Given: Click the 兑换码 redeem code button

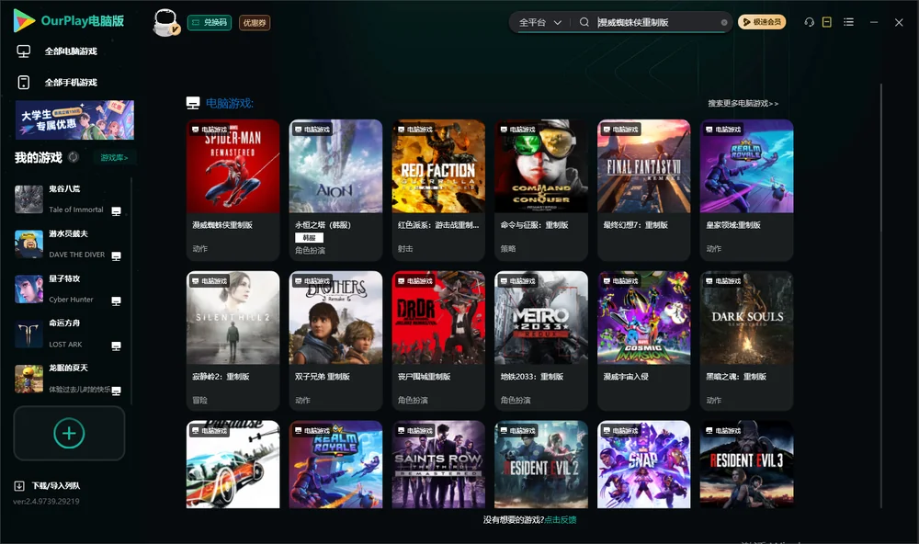Looking at the screenshot, I should 210,23.
